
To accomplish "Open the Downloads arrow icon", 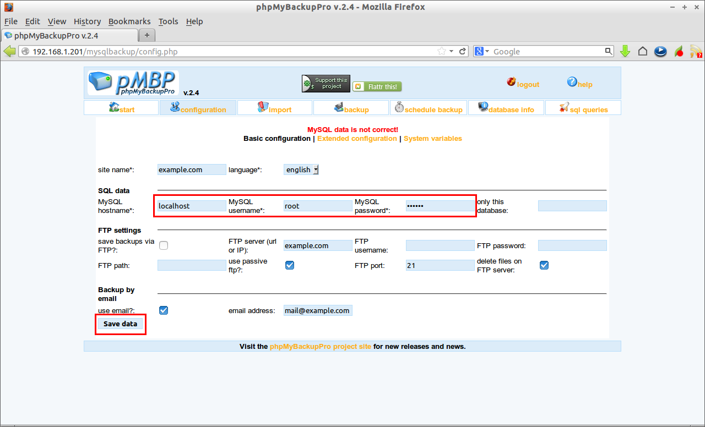I will coord(625,51).
